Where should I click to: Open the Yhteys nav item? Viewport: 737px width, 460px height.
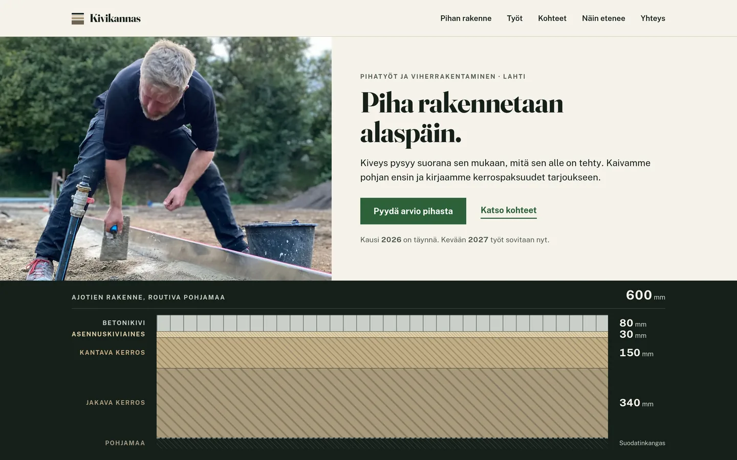pyautogui.click(x=653, y=18)
